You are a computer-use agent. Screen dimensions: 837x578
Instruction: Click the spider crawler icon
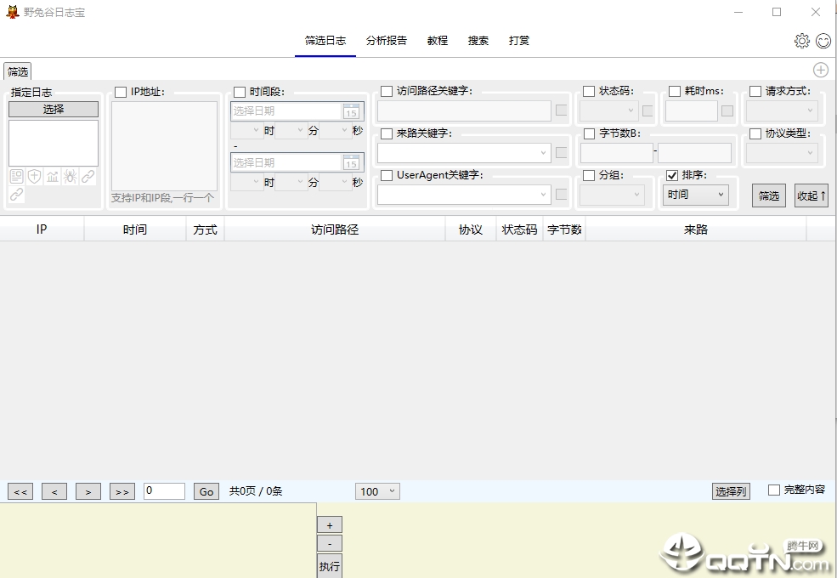click(70, 176)
